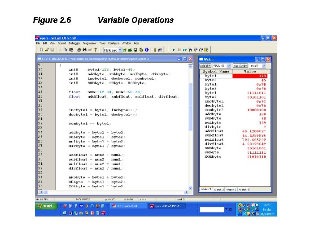Viewport: 323px width, 242px height.
Task: Click the yellow question mark Help icon
Action: pos(96,50)
